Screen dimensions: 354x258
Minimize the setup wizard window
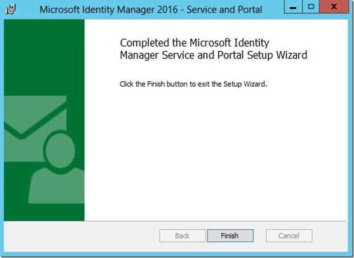pos(293,7)
